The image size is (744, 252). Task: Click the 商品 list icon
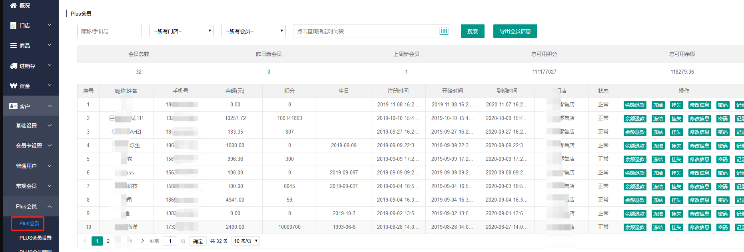coord(13,46)
